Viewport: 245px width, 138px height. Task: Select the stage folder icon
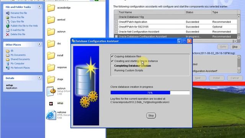point(51,79)
